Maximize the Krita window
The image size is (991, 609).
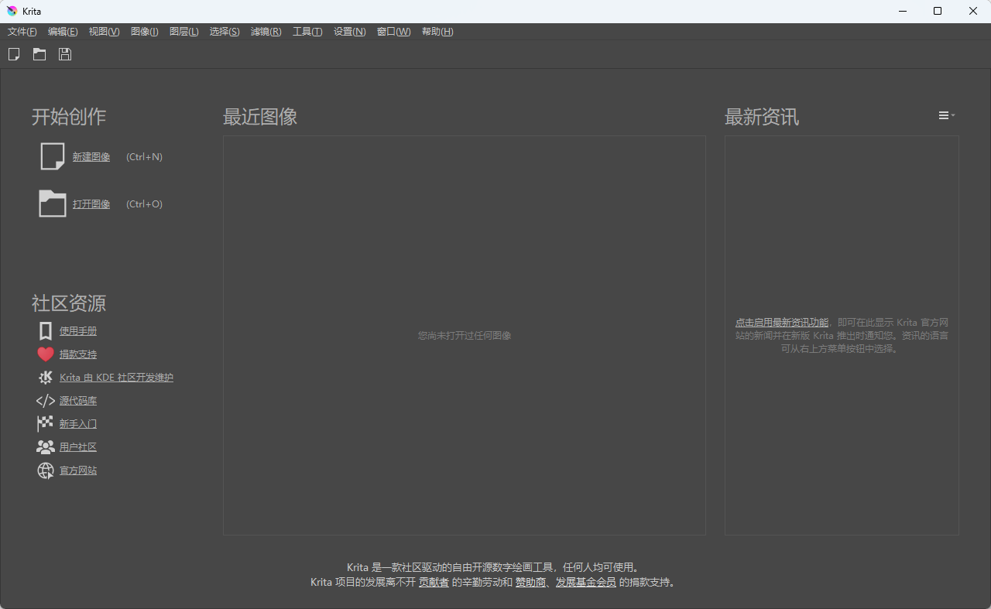point(938,11)
